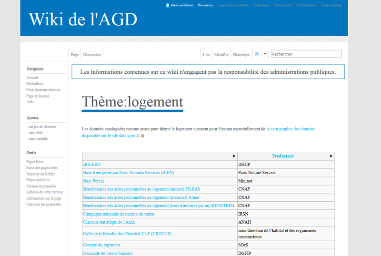Click the BOLERO table entry

point(92,164)
